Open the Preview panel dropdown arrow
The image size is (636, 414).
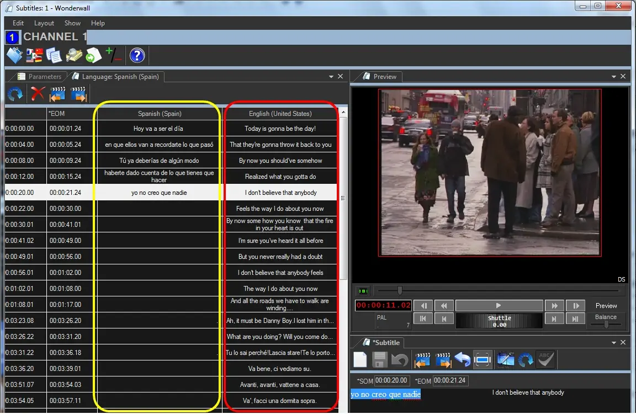(614, 77)
